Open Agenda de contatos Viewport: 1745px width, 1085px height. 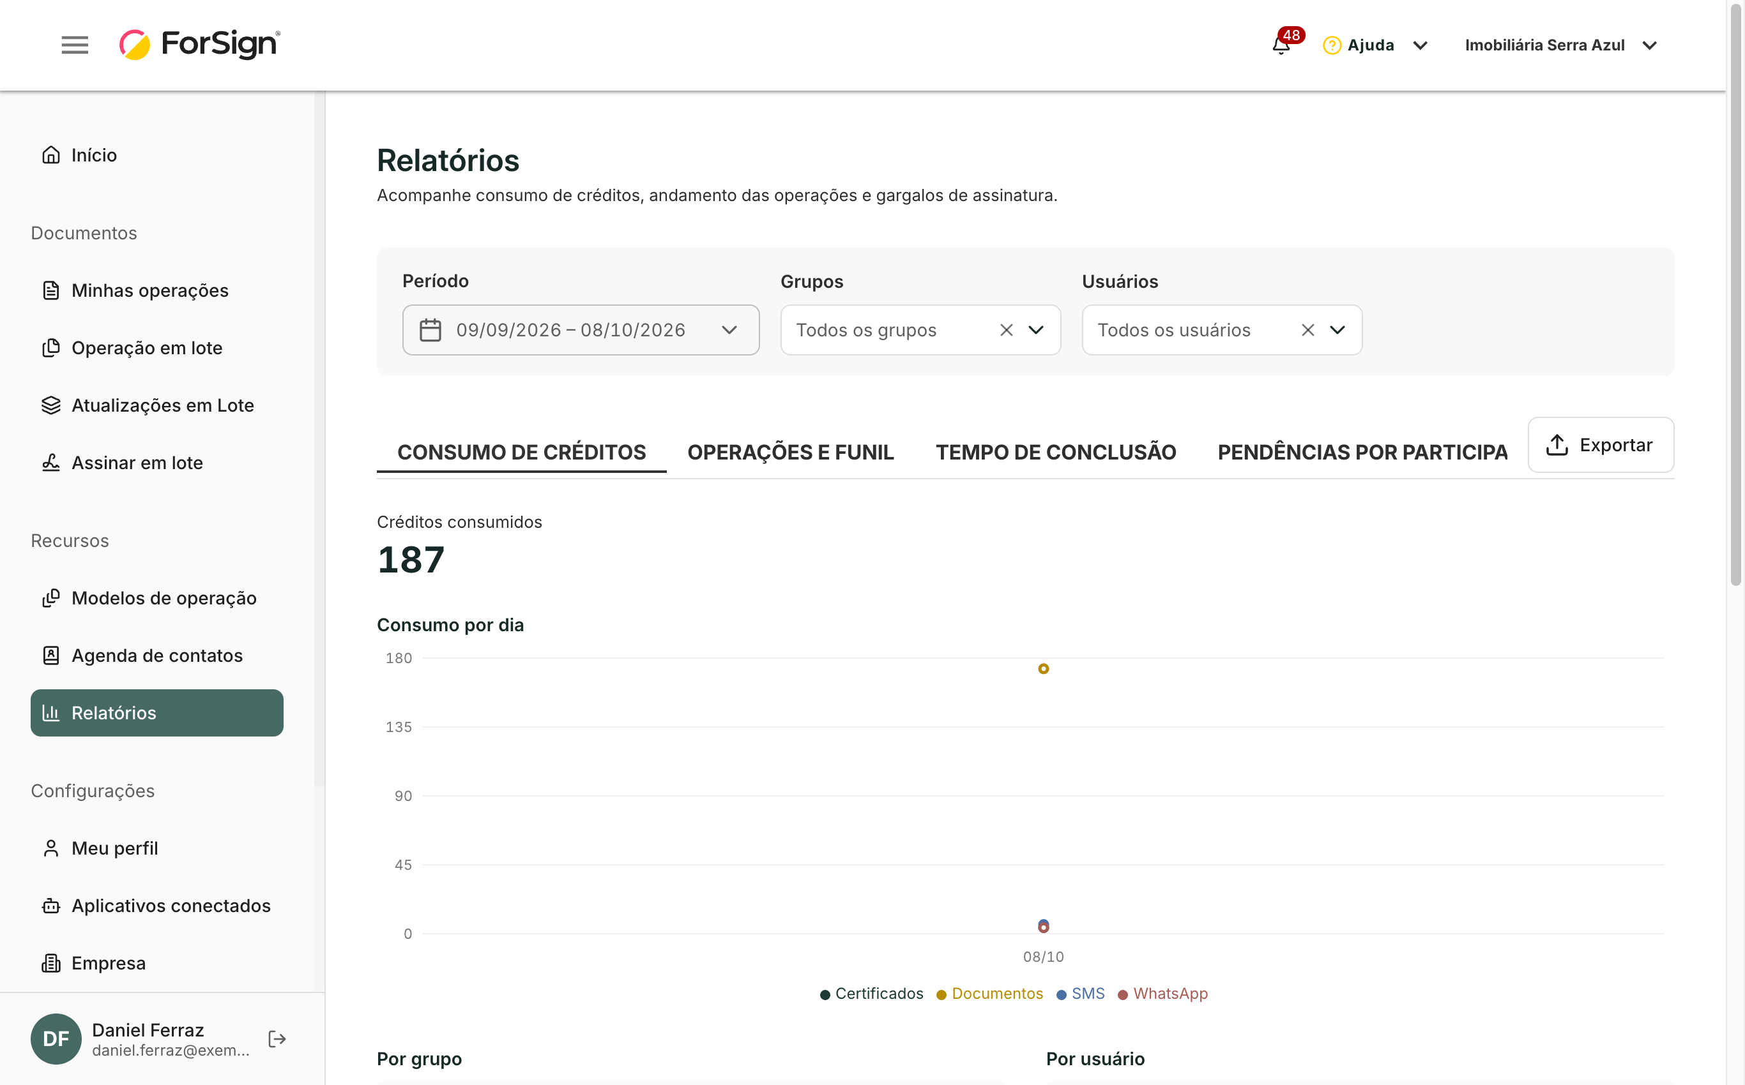(156, 655)
